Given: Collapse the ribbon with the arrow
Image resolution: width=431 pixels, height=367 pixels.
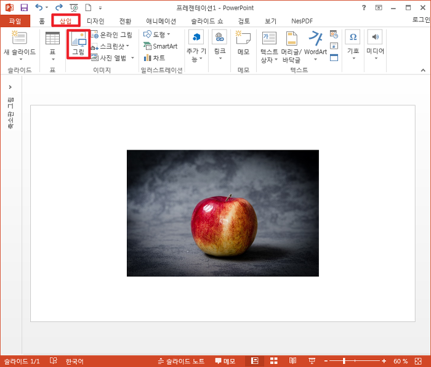Looking at the screenshot, I should (x=423, y=70).
